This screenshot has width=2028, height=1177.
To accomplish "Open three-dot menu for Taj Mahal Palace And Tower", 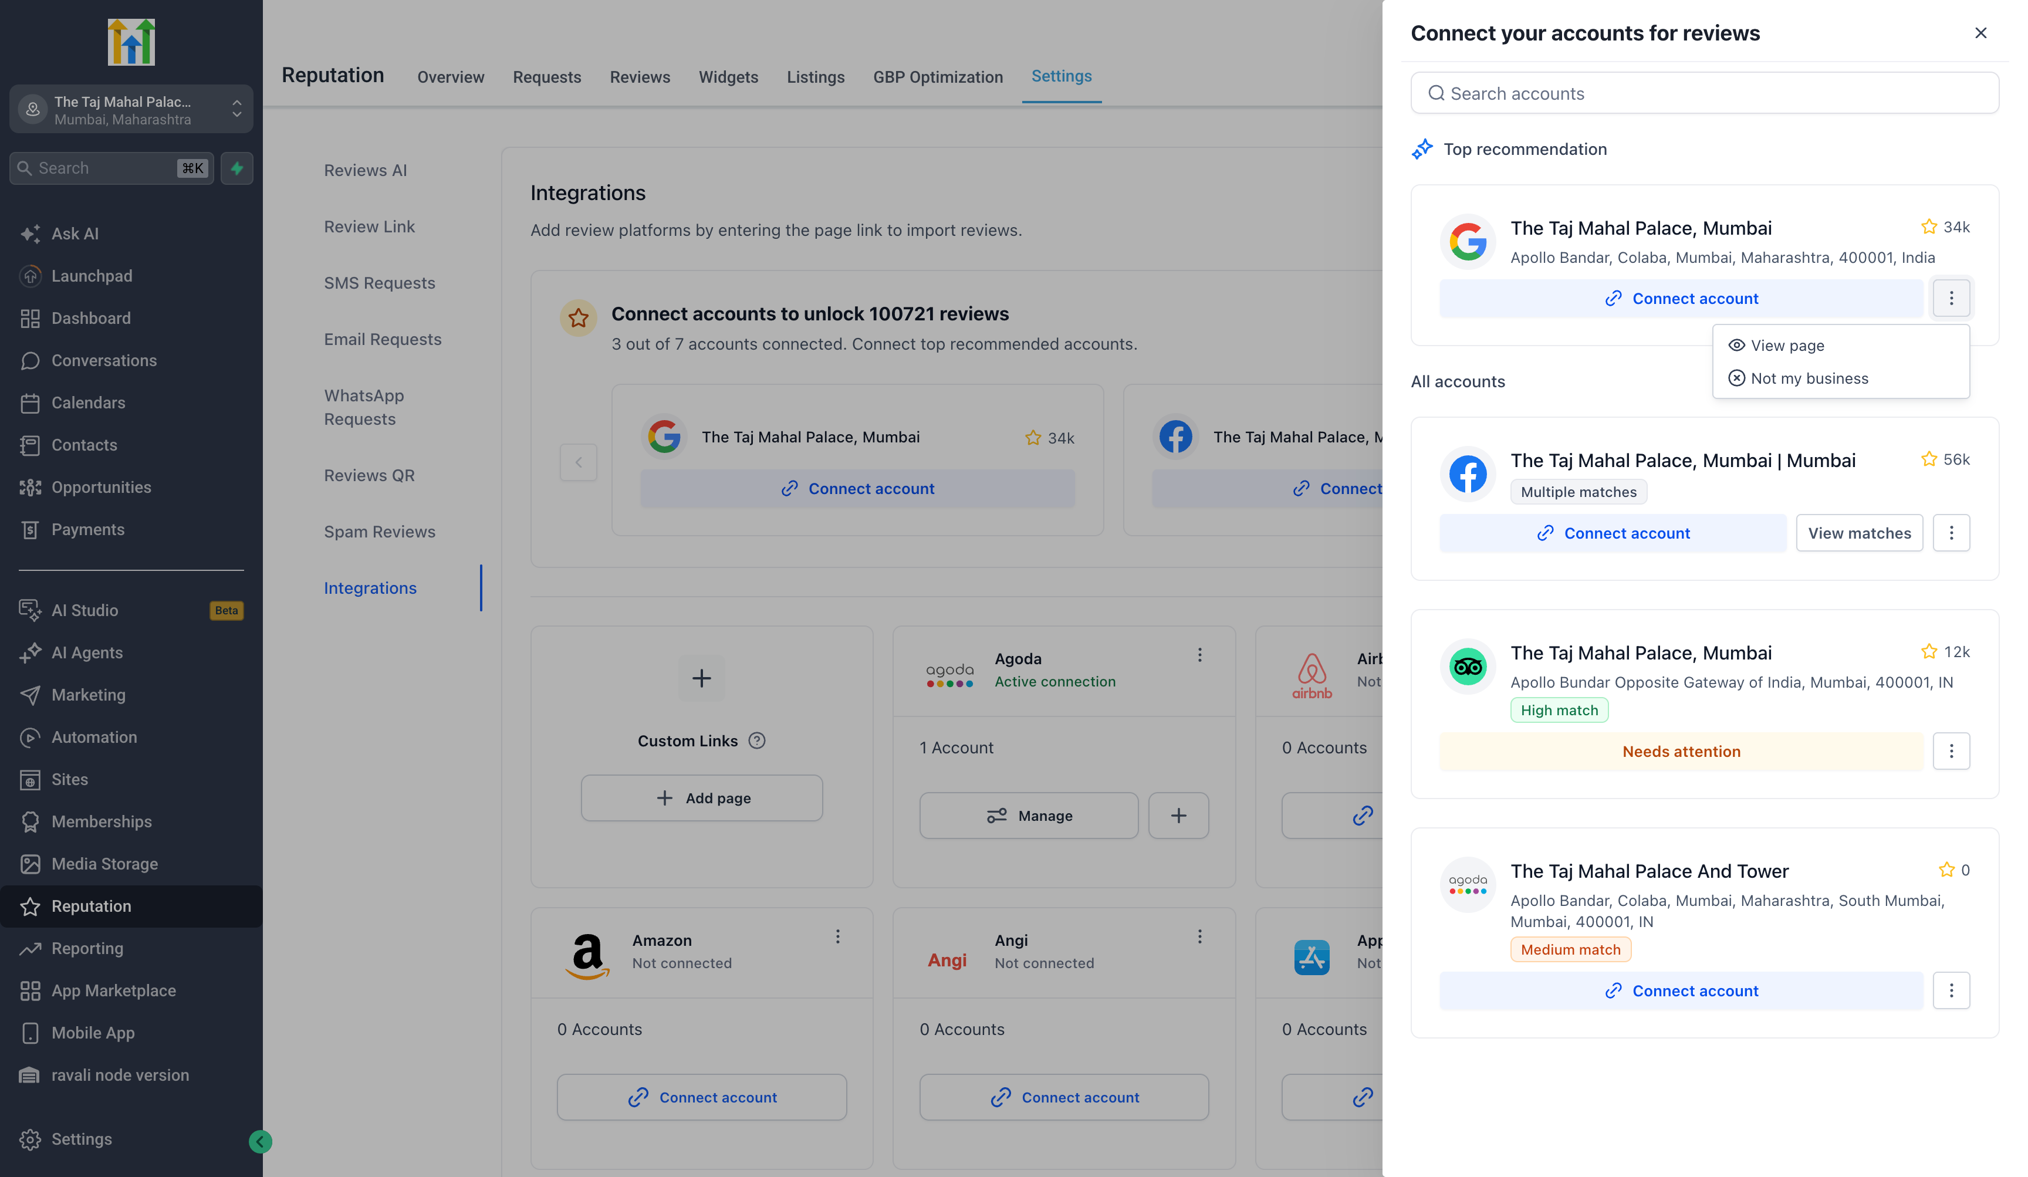I will click(1951, 990).
